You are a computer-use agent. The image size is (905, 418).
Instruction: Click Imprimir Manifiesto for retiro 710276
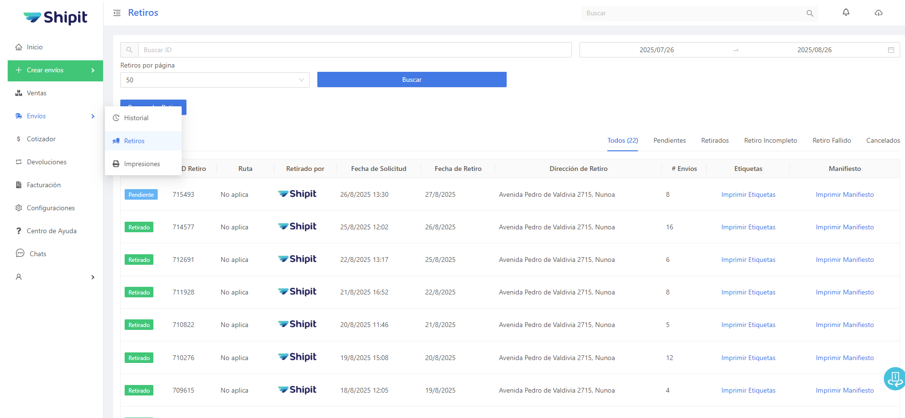pyautogui.click(x=845, y=358)
